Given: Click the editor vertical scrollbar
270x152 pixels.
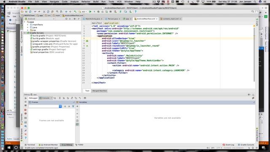Looking at the screenshot, I should [254, 54].
